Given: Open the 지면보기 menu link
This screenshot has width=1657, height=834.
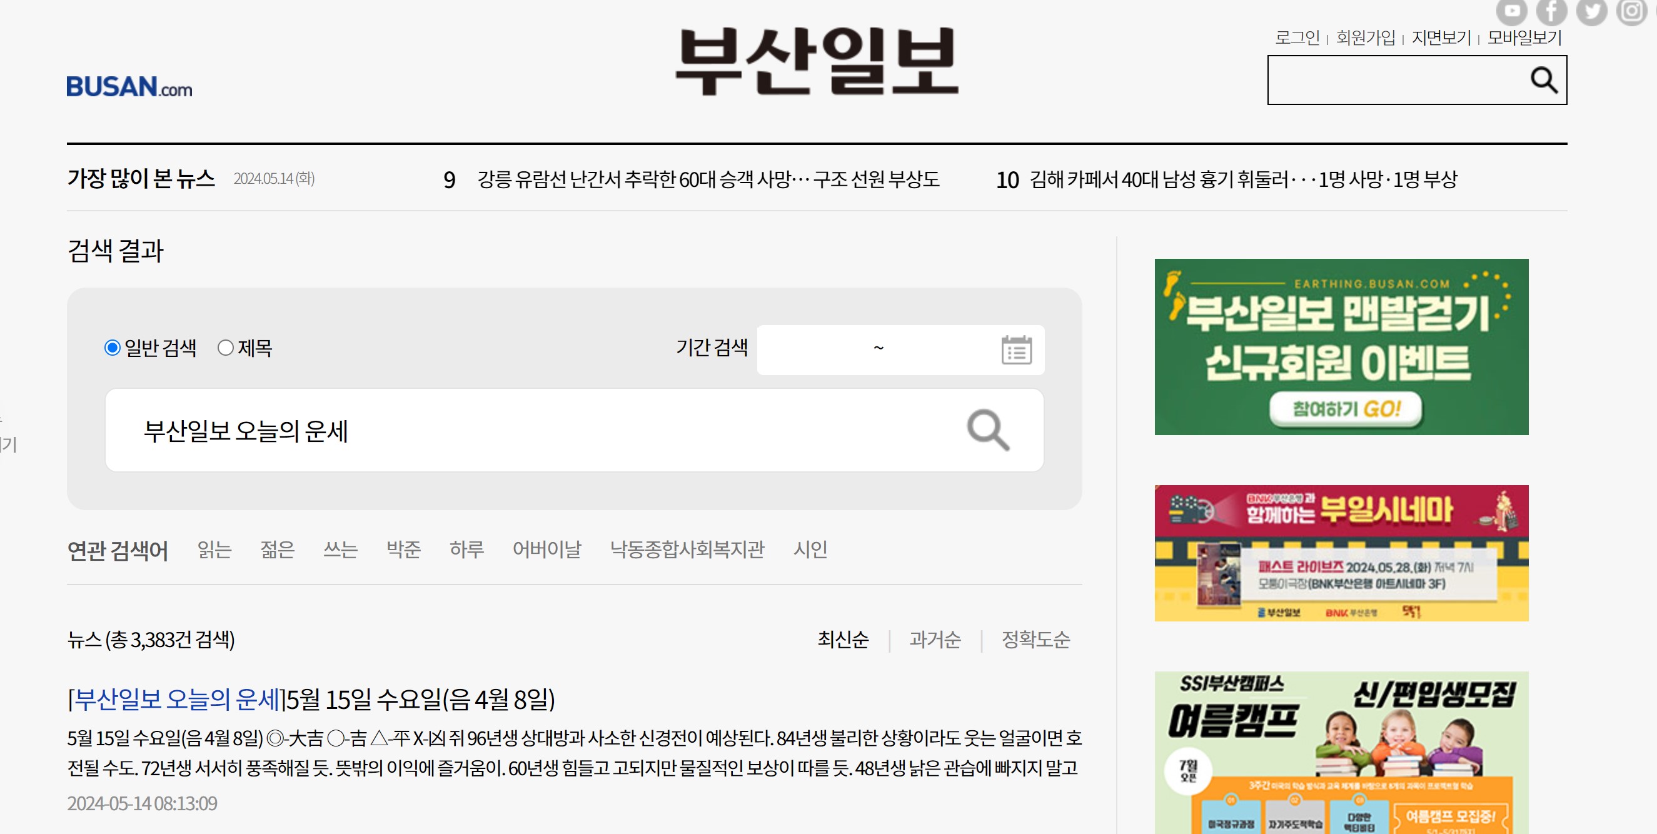Looking at the screenshot, I should pos(1441,38).
